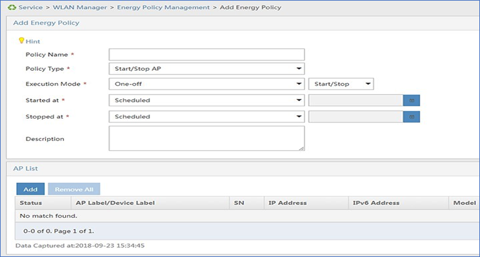Click the Started at date field
The height and width of the screenshot is (257, 480).
coord(355,100)
